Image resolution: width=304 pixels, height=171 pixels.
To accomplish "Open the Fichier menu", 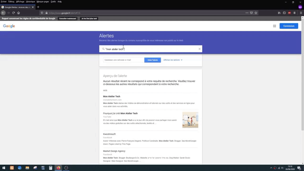I will 4,1.
